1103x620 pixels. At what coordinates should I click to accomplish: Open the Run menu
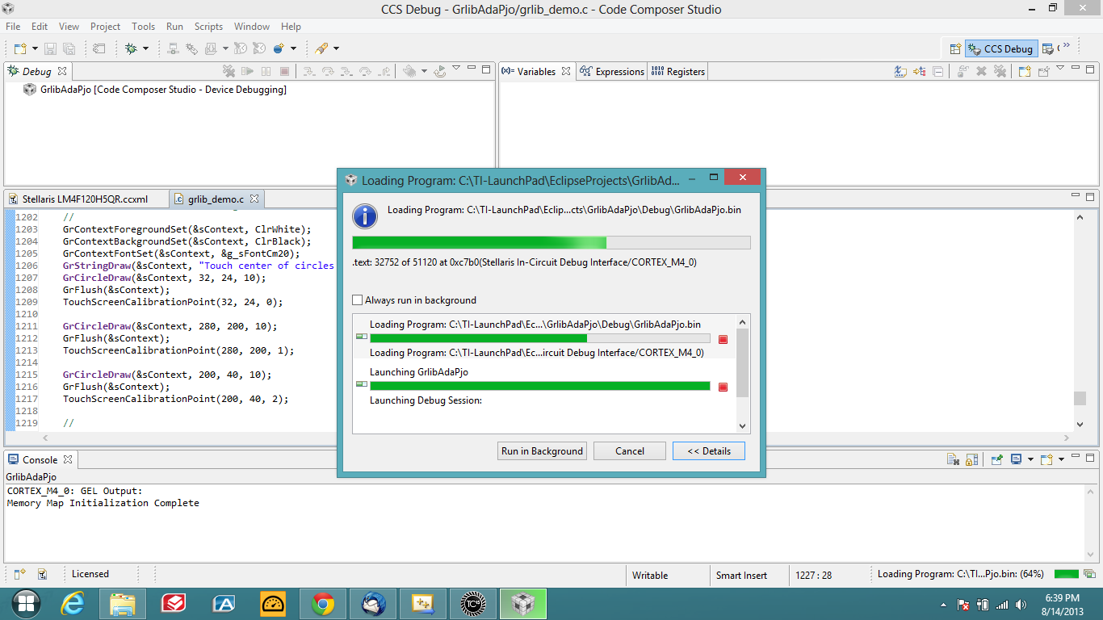pyautogui.click(x=174, y=27)
